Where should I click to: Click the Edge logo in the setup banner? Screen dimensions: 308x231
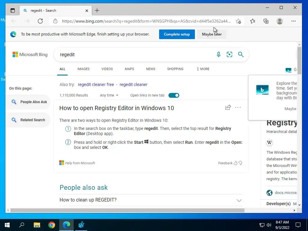click(x=13, y=34)
